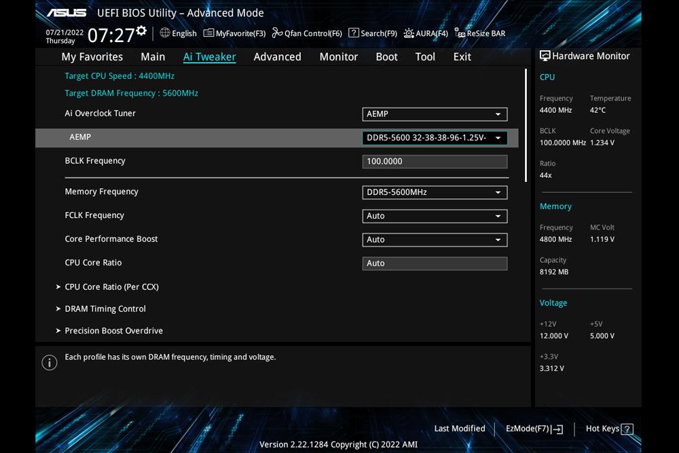Viewport: 679px width, 453px height.
Task: Expand CPU Core Ratio (Per CCX)
Action: tap(111, 287)
